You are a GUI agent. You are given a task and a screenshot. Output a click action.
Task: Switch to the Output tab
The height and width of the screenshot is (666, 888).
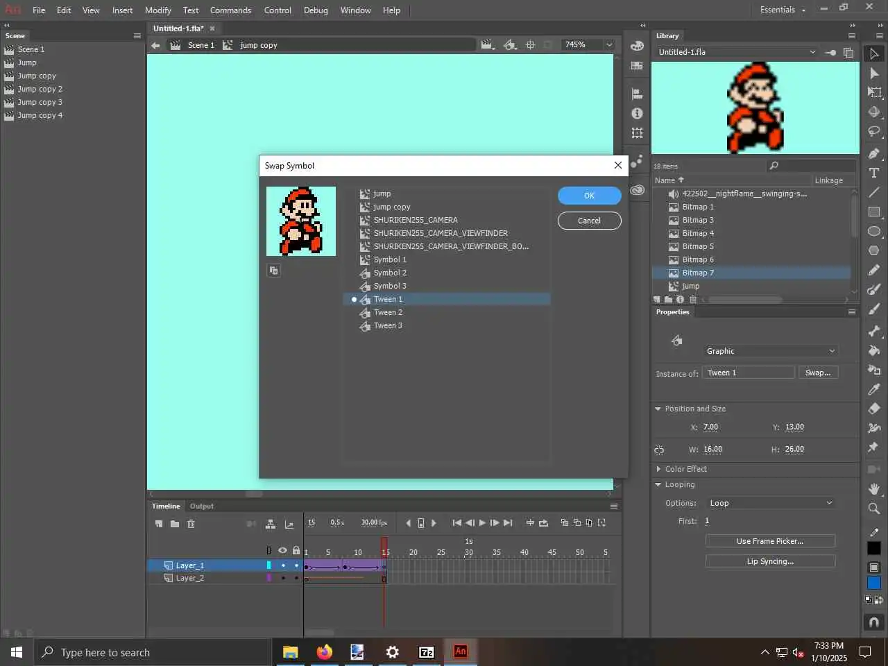[x=202, y=506]
